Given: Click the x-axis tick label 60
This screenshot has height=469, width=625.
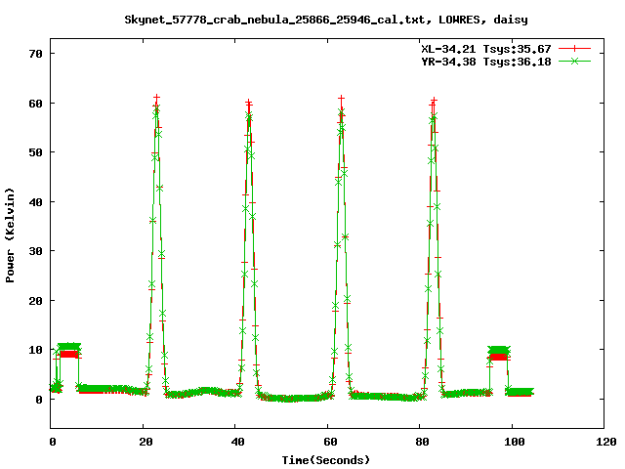Looking at the screenshot, I should click(x=330, y=442).
